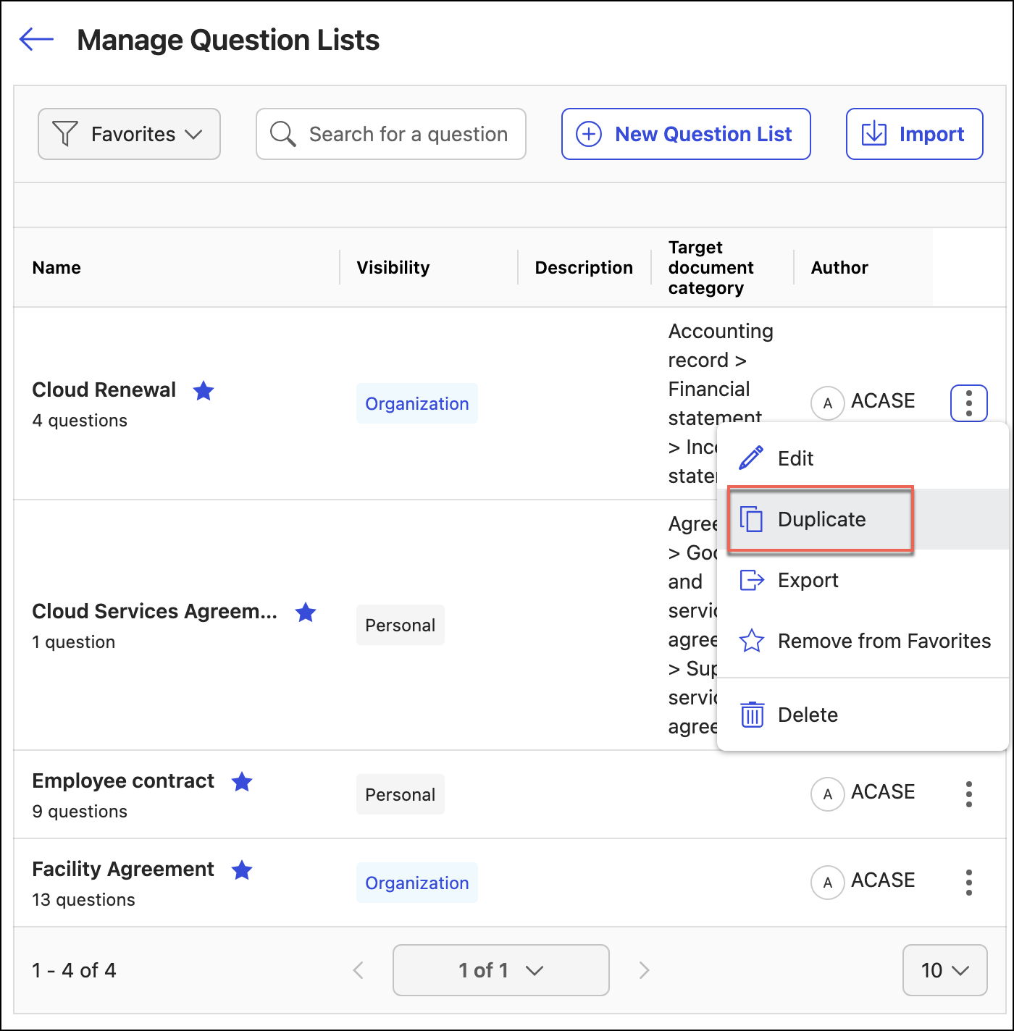Expand the 1 of 1 page selector
This screenshot has width=1014, height=1031.
[x=500, y=970]
